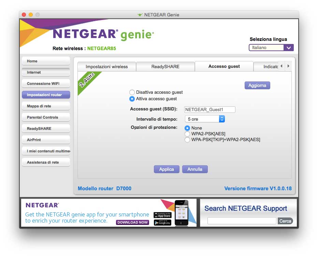Click the genie icon in title bar

point(140,15)
